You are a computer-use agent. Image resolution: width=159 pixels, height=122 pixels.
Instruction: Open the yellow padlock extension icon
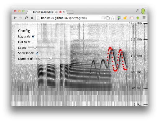[125, 18]
